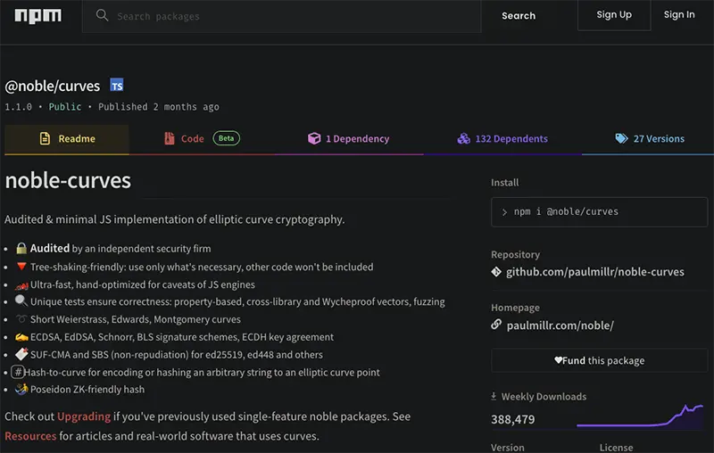The height and width of the screenshot is (453, 714).
Task: Open the Resources link
Action: [30, 436]
